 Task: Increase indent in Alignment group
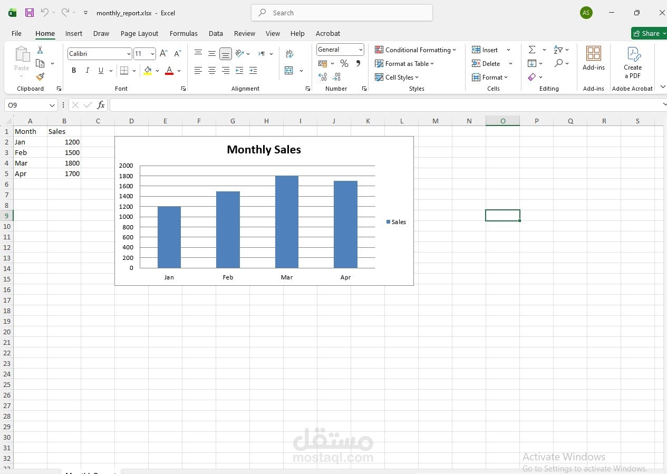click(x=253, y=71)
